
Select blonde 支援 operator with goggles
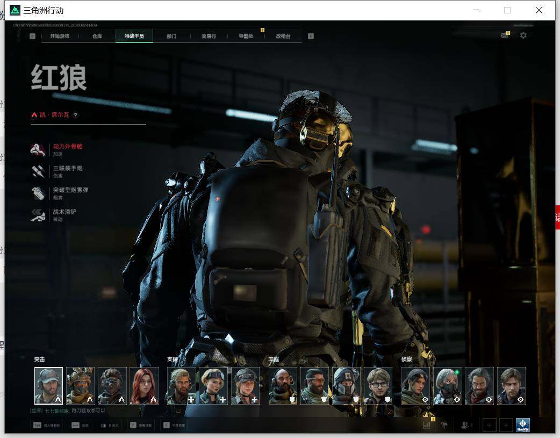(x=213, y=386)
